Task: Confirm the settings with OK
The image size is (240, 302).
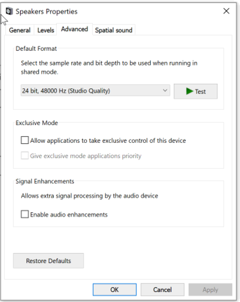Action: click(x=114, y=290)
